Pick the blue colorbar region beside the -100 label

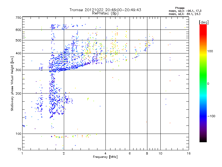point(203,116)
